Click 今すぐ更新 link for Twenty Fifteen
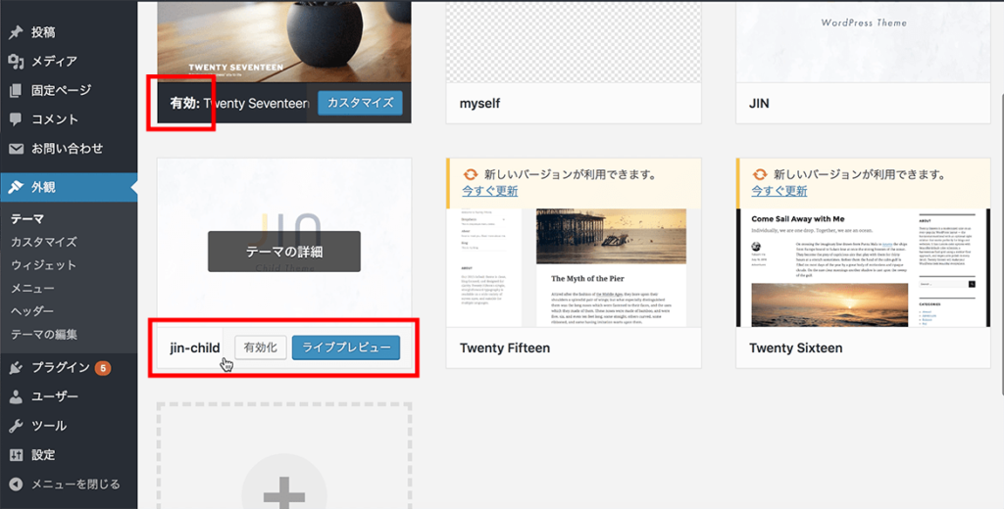1004x509 pixels. tap(490, 191)
